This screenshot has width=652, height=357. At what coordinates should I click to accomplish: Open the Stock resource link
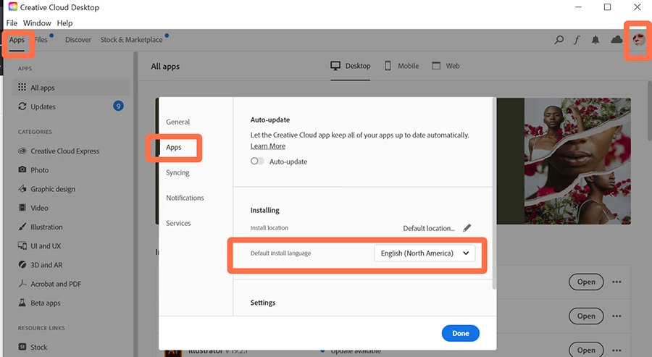(x=33, y=347)
